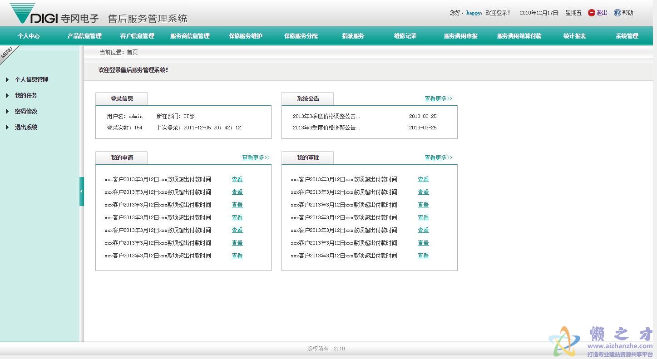The image size is (657, 359).
Task: Click 查看更多 in 系统公告 panel
Action: tap(438, 98)
